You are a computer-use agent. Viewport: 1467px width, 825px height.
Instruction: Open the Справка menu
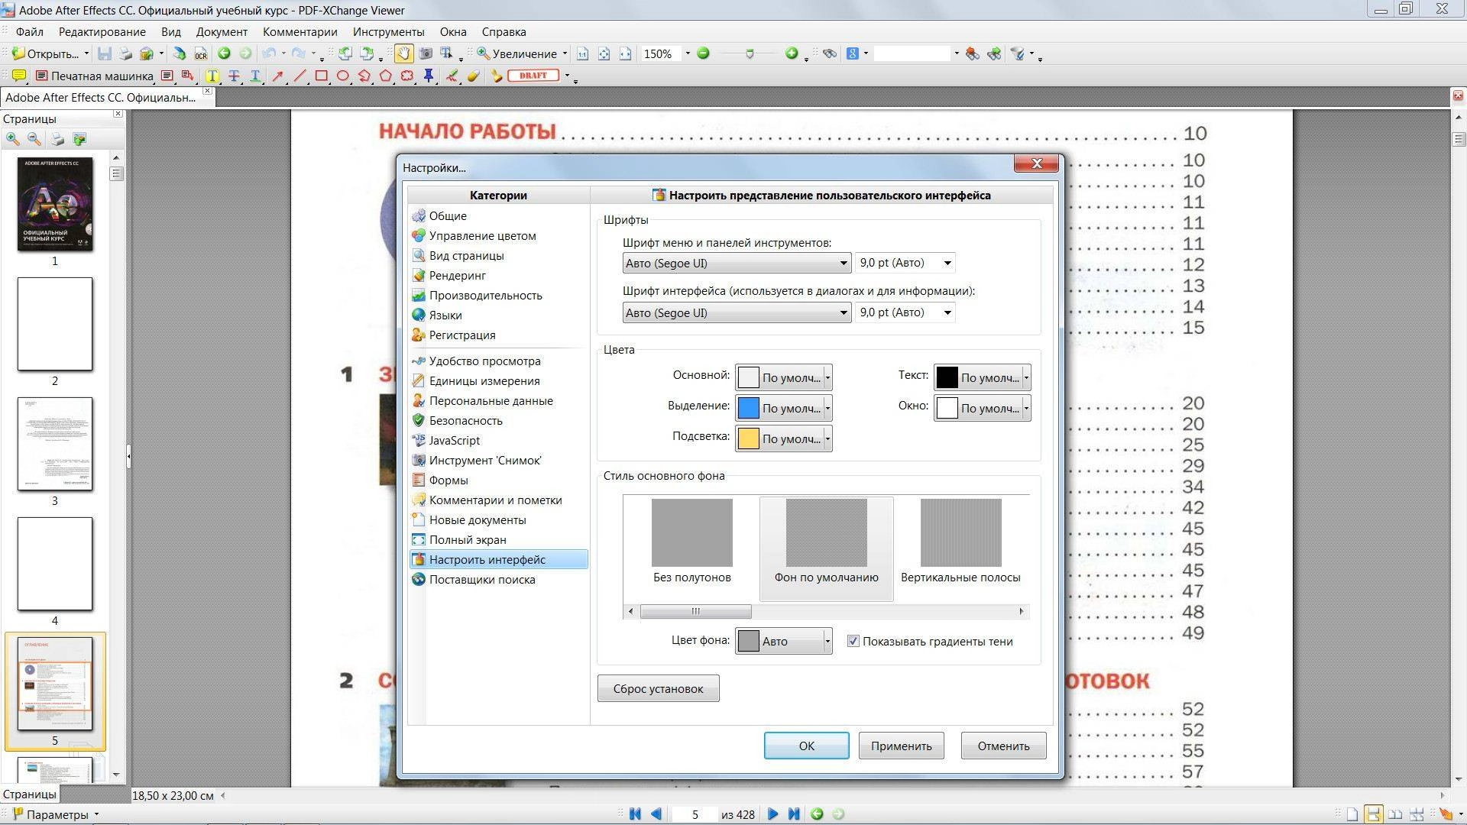point(504,32)
